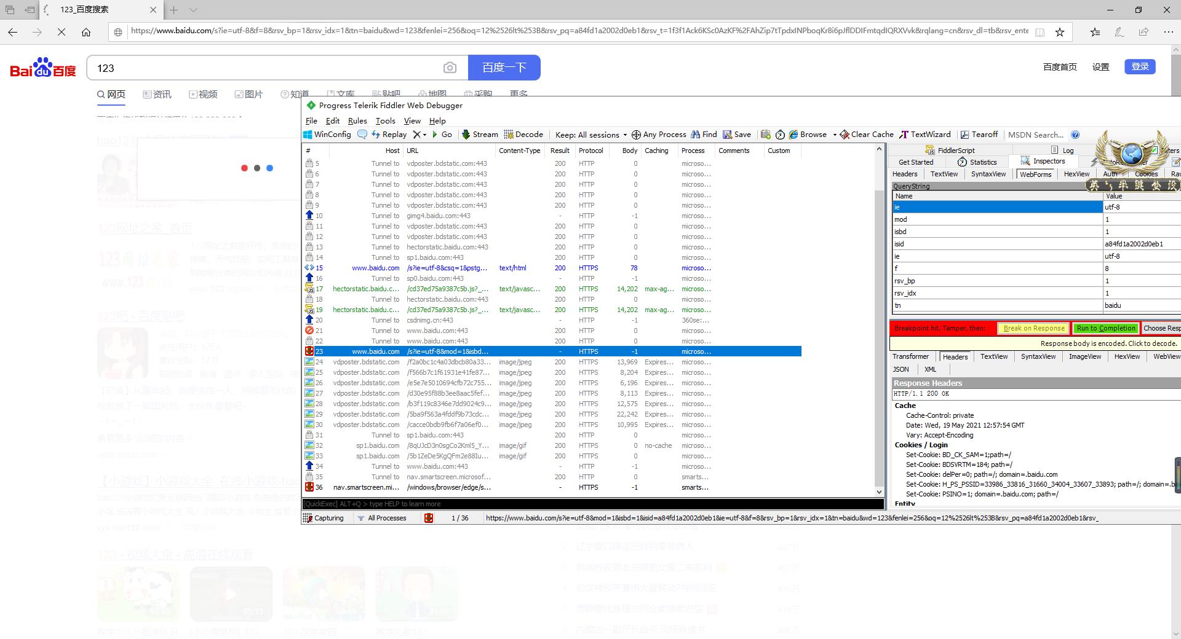Switch to the FiddlerScript tab
This screenshot has width=1181, height=639.
[x=950, y=151]
